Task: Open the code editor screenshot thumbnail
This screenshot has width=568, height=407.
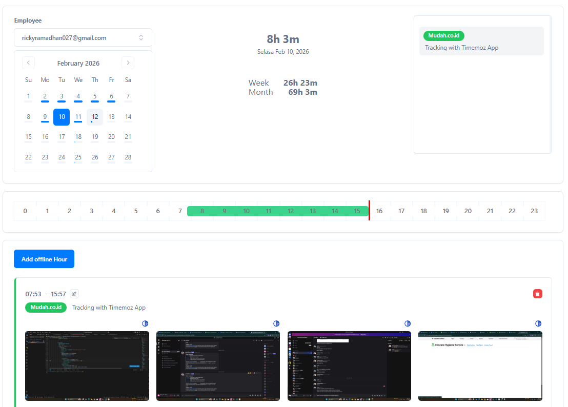Action: pyautogui.click(x=87, y=365)
